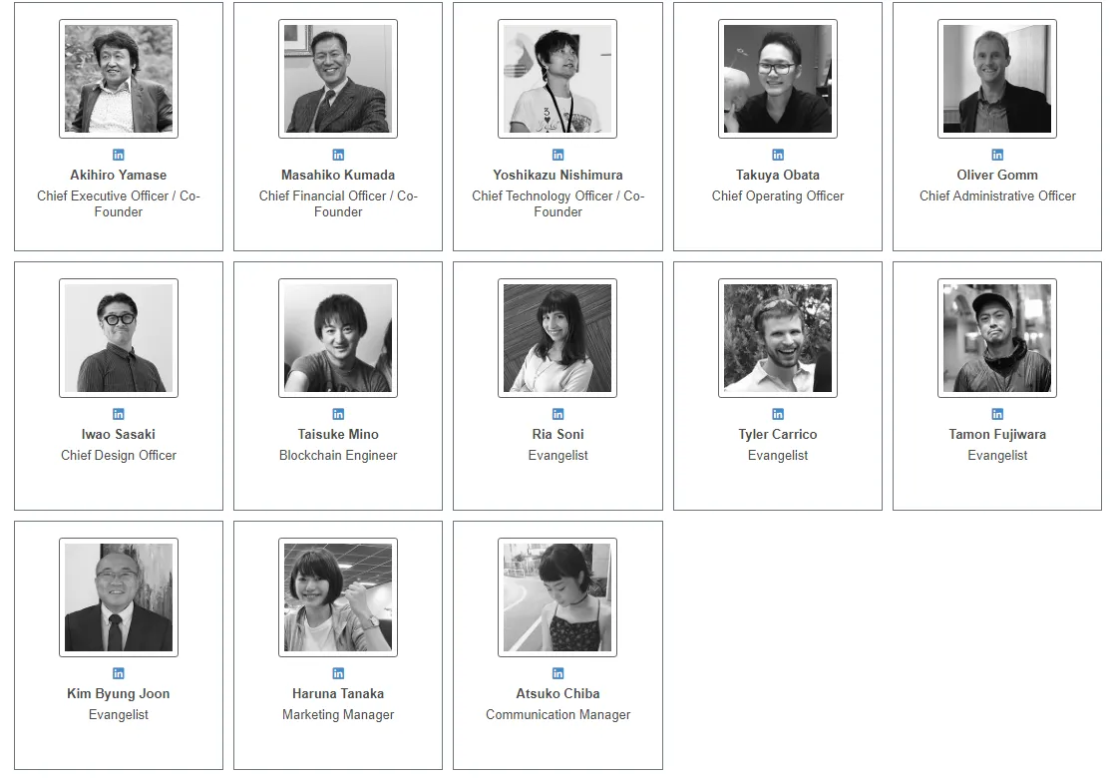Open Akihiro Yamase's LinkedIn icon
The height and width of the screenshot is (778, 1110).
pos(119,155)
